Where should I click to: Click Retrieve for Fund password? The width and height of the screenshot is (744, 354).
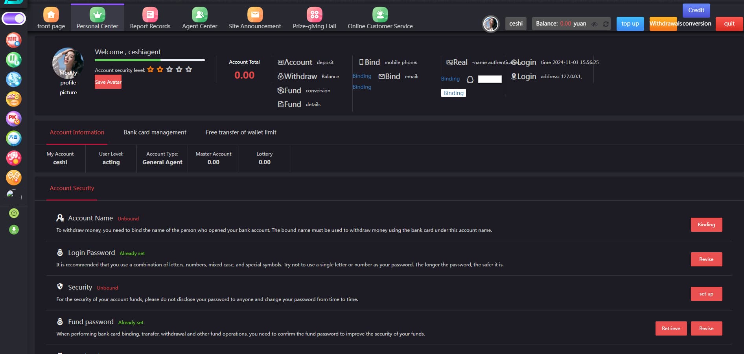pos(671,328)
